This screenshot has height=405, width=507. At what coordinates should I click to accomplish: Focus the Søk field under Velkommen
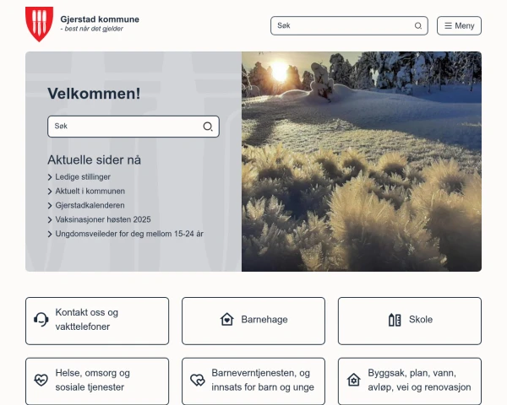pos(125,127)
